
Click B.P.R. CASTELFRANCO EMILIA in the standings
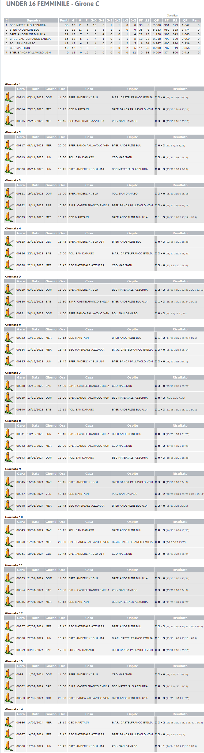click(x=30, y=39)
